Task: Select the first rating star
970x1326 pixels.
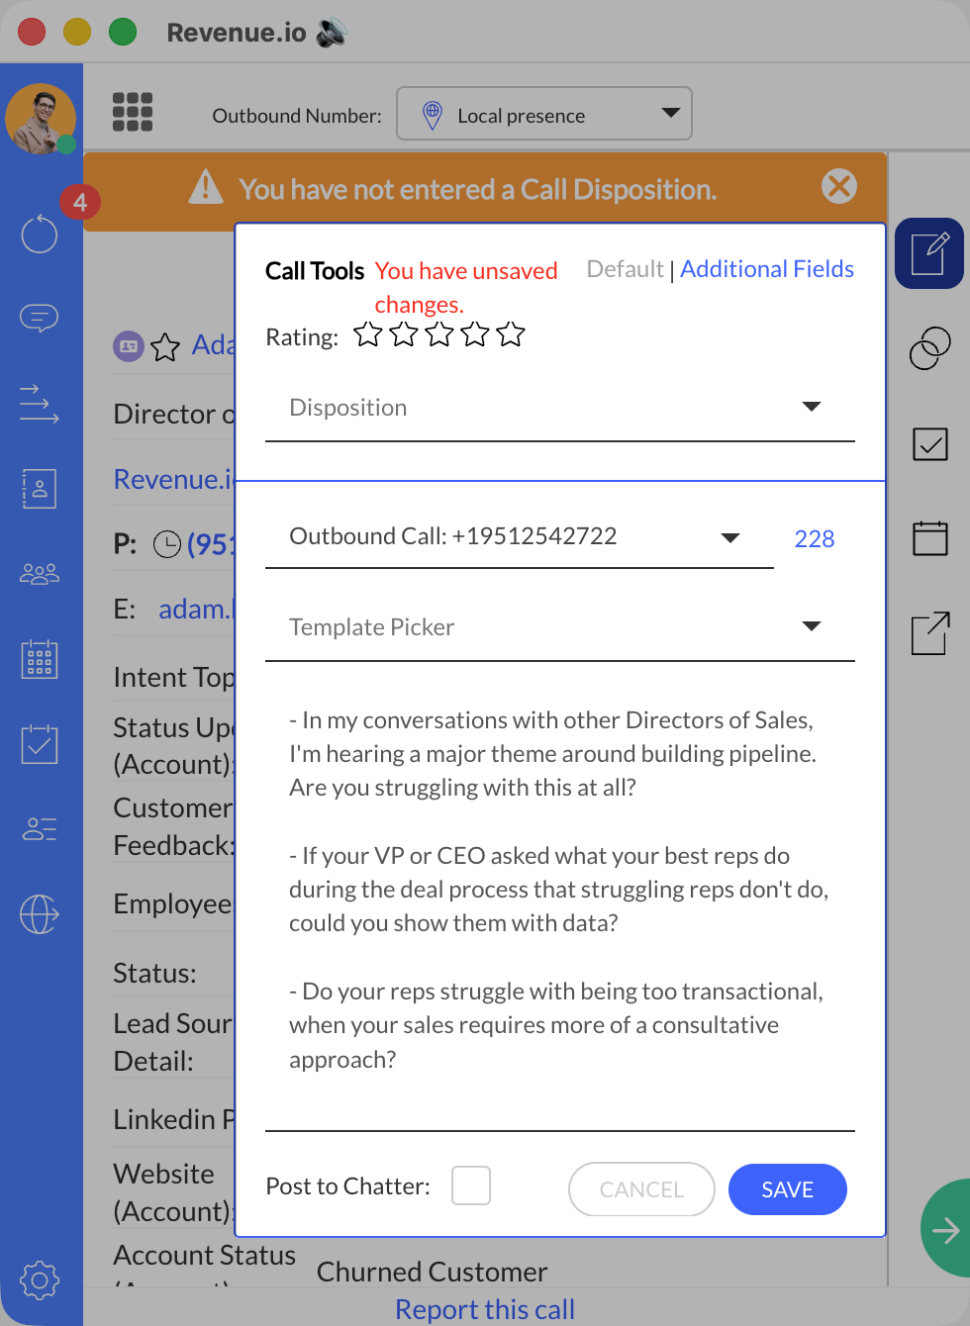Action: pyautogui.click(x=367, y=334)
